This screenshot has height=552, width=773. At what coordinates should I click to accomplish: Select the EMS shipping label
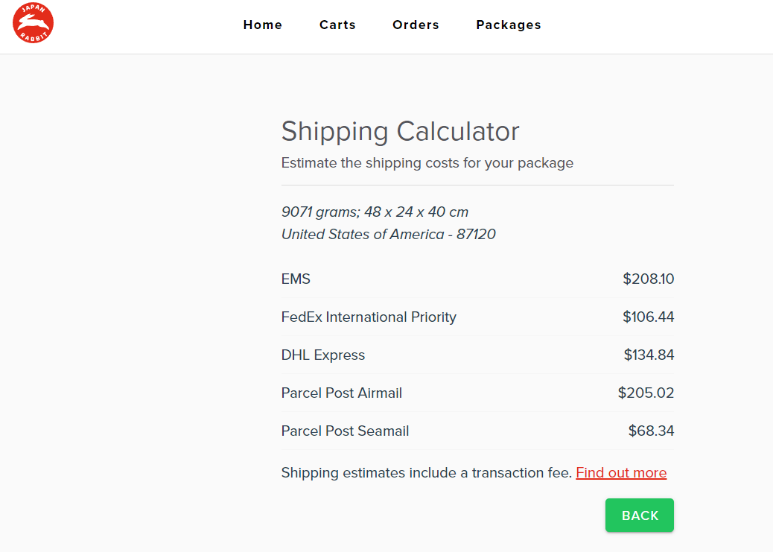tap(296, 279)
